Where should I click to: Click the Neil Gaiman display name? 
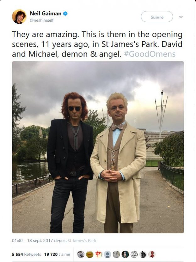click(46, 13)
